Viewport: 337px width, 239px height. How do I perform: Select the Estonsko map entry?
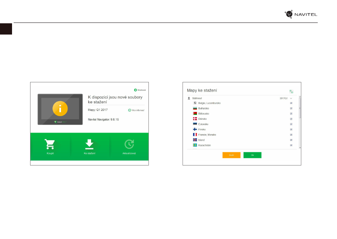tap(204, 124)
